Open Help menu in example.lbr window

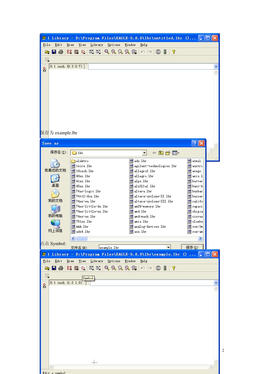point(144,261)
